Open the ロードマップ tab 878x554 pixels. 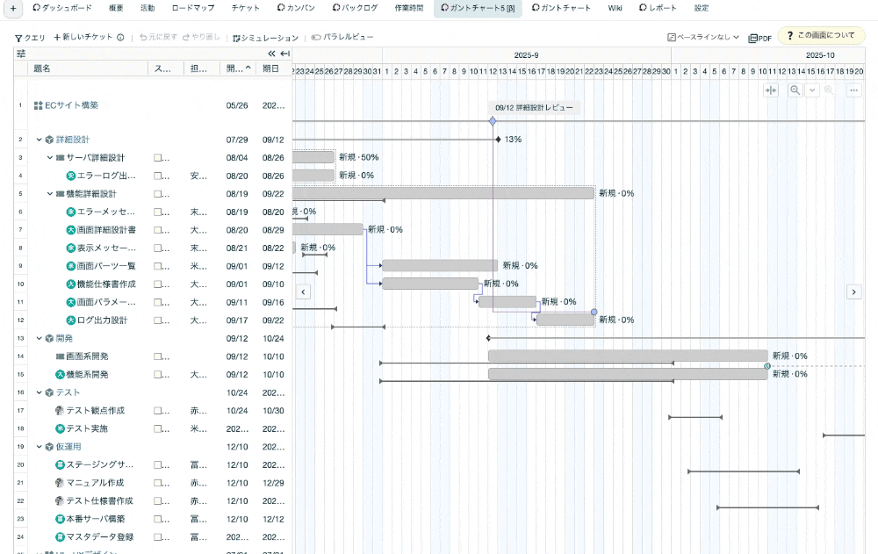(x=192, y=8)
